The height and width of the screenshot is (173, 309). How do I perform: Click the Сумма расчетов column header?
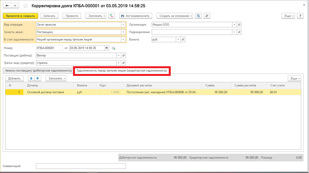click(x=249, y=86)
